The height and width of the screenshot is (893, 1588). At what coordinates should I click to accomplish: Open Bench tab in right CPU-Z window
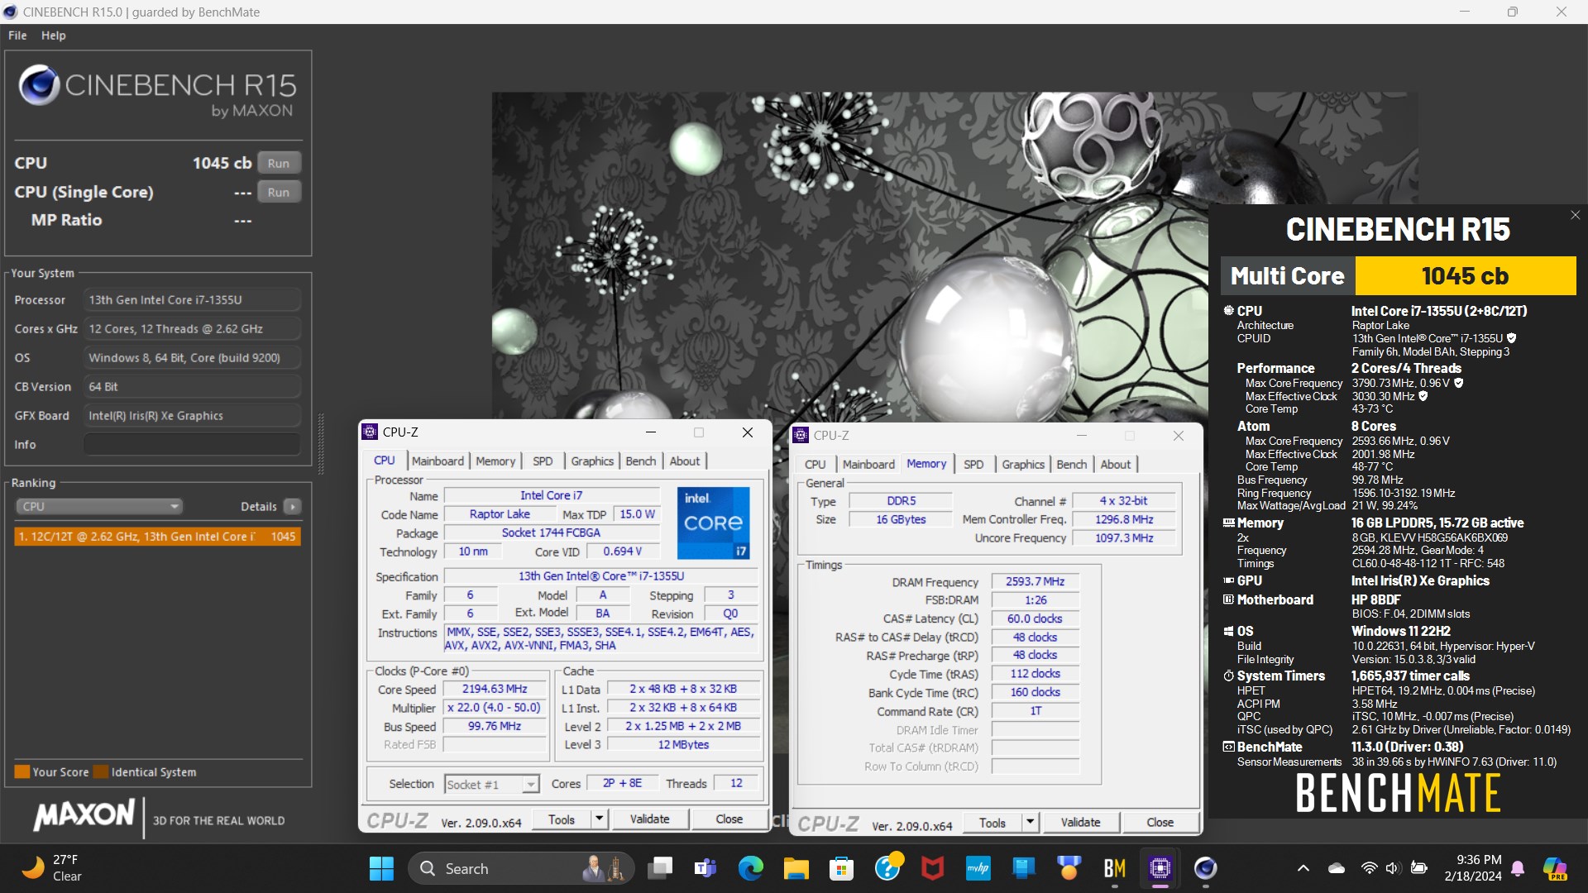pyautogui.click(x=1071, y=465)
